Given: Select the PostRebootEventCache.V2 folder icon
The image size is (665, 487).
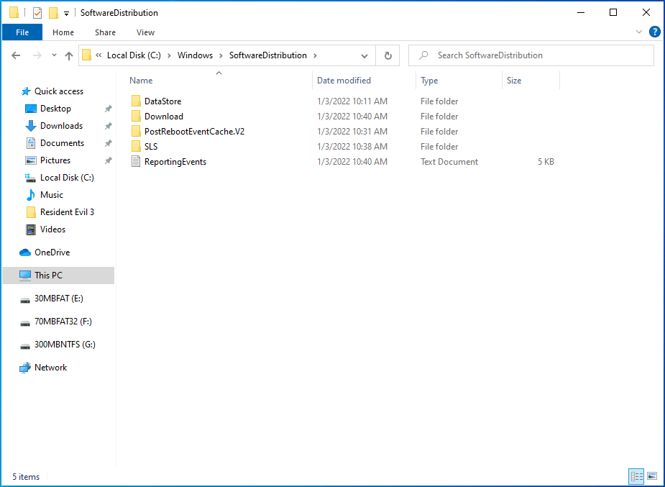Looking at the screenshot, I should (x=136, y=132).
